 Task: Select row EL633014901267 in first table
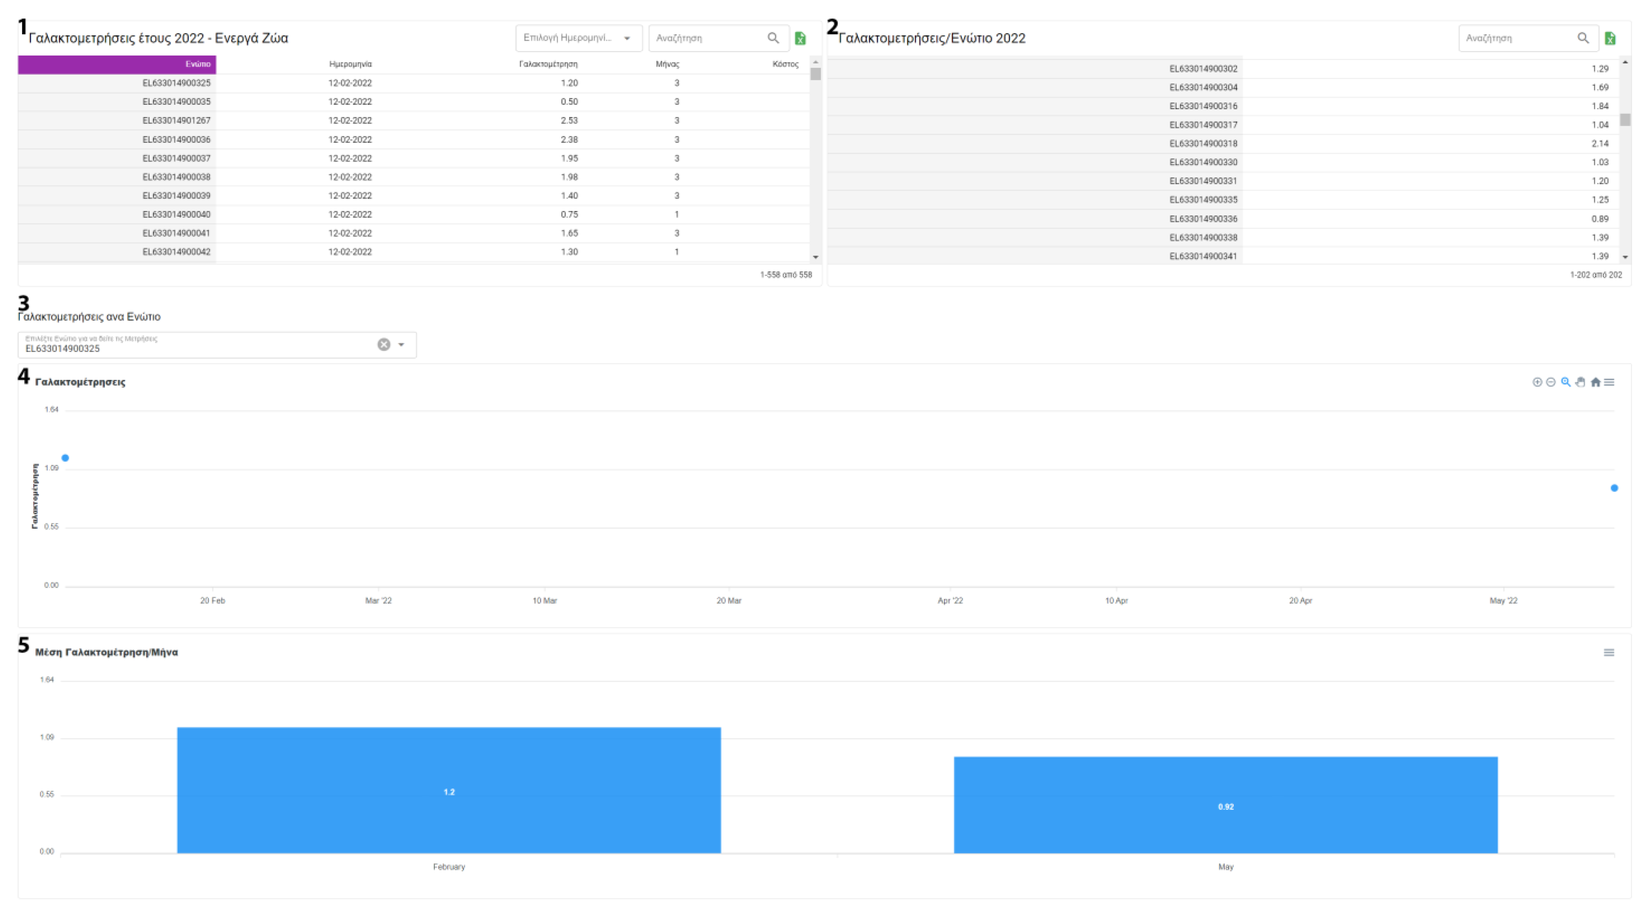click(x=176, y=120)
